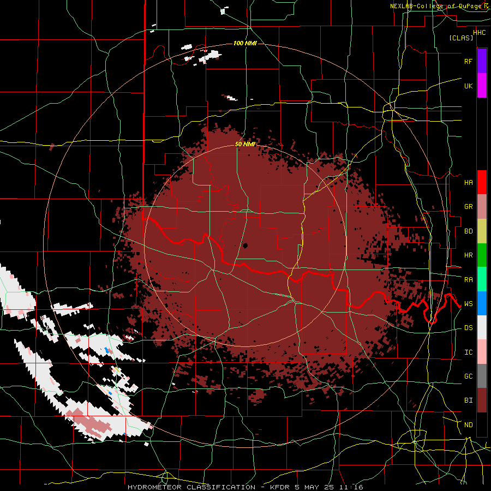Viewport: 491px width, 491px height.
Task: Click the BI dark red swatch
Action: coord(482,400)
